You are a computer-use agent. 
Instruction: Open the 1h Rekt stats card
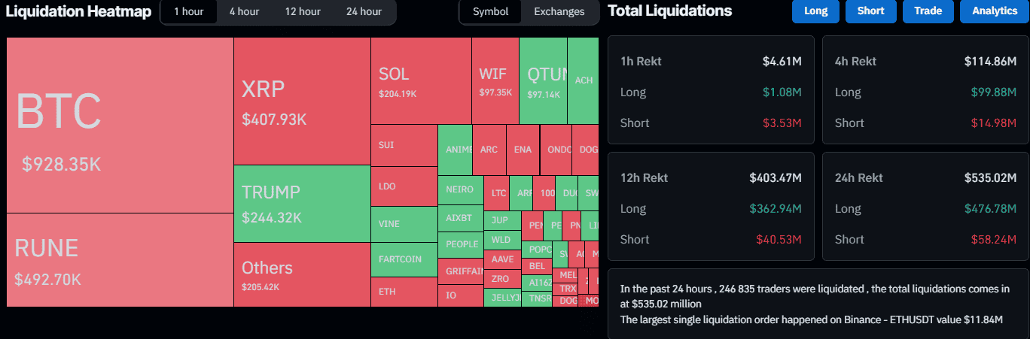[x=711, y=89]
